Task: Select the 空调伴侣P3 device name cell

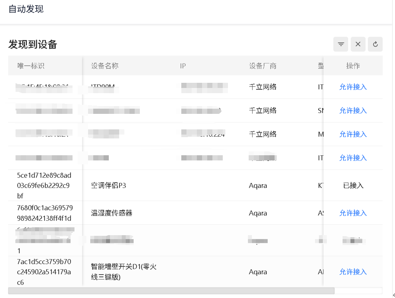Action: pos(108,185)
